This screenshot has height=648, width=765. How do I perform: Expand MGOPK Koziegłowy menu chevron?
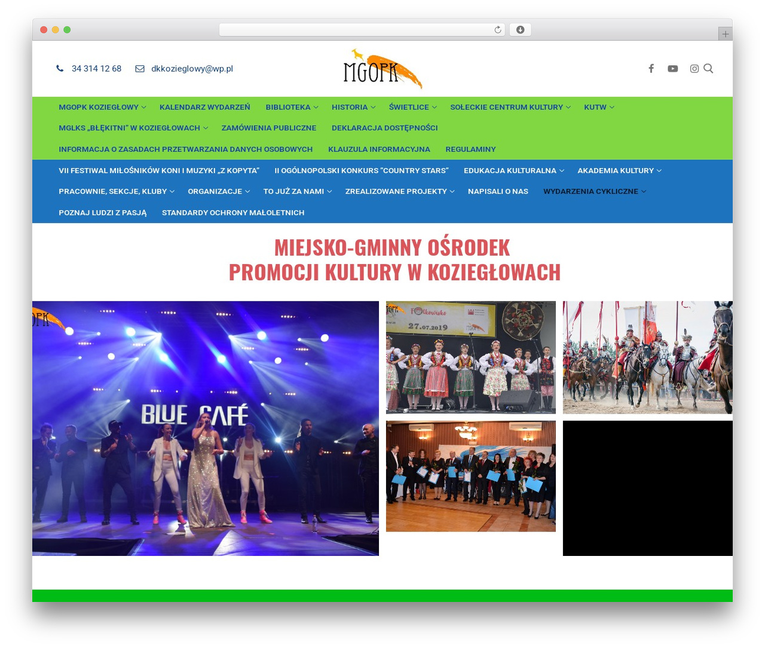[144, 108]
